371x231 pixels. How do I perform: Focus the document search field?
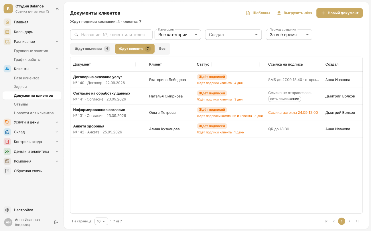pyautogui.click(x=111, y=35)
